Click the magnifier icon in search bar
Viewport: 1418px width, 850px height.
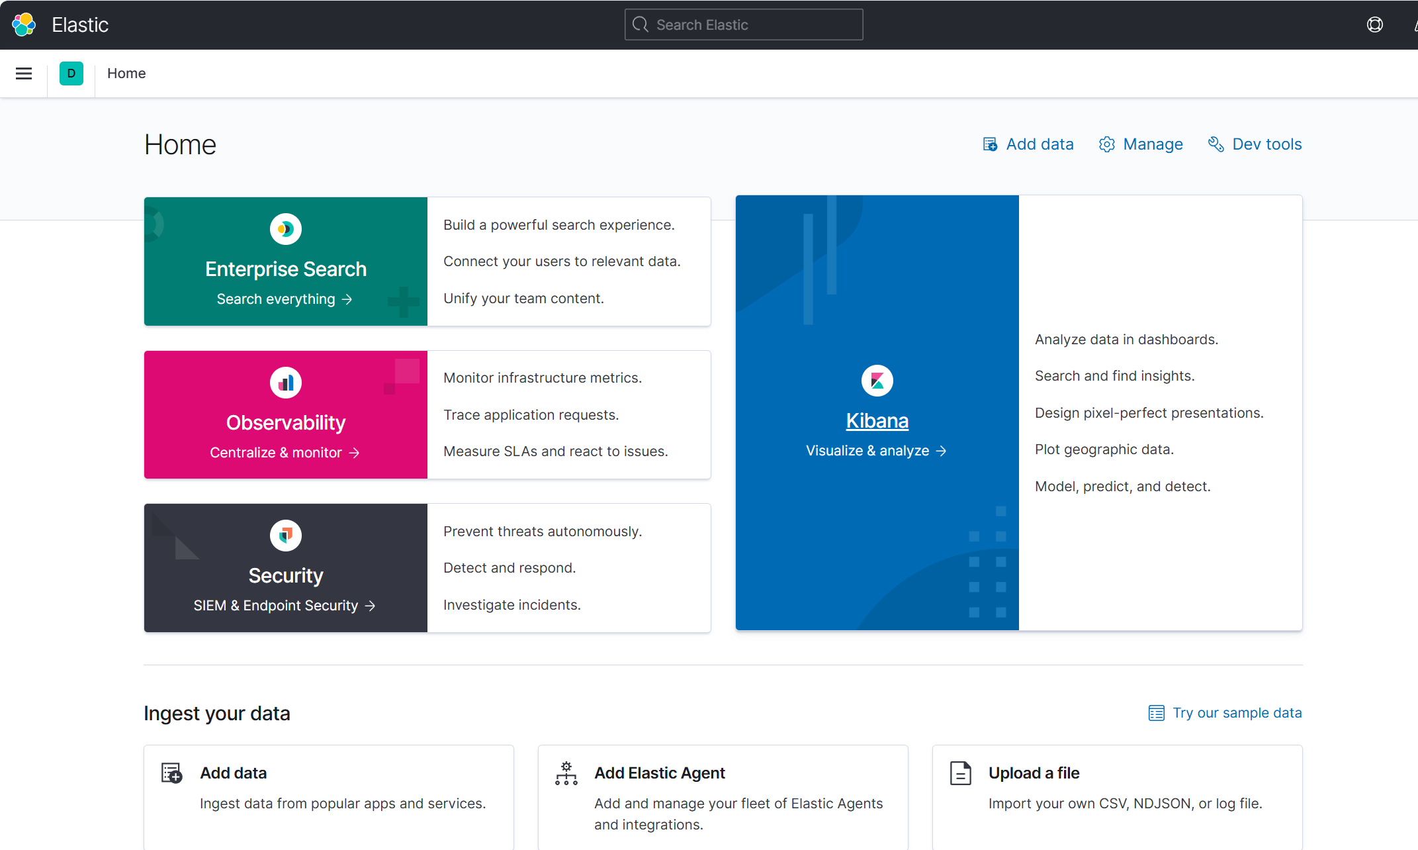point(640,24)
